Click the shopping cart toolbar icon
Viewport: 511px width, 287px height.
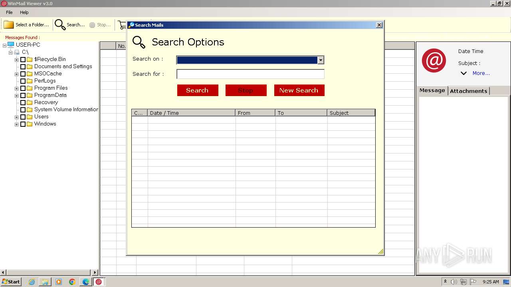pos(122,25)
